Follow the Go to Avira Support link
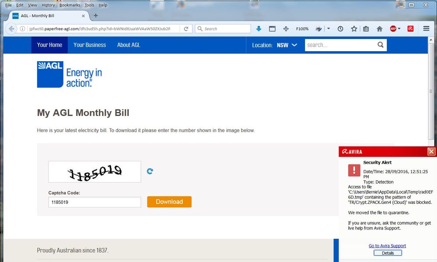This screenshot has width=437, height=262. point(387,246)
